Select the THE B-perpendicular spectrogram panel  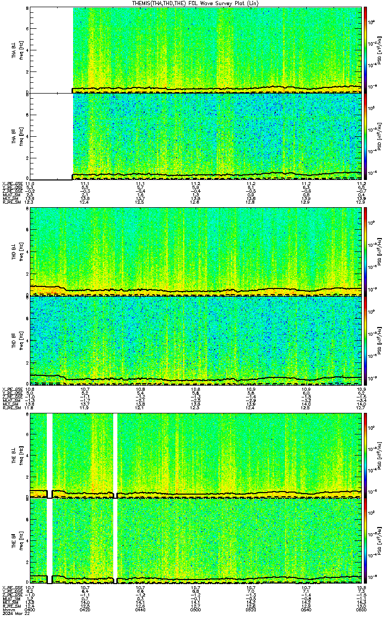click(x=196, y=455)
